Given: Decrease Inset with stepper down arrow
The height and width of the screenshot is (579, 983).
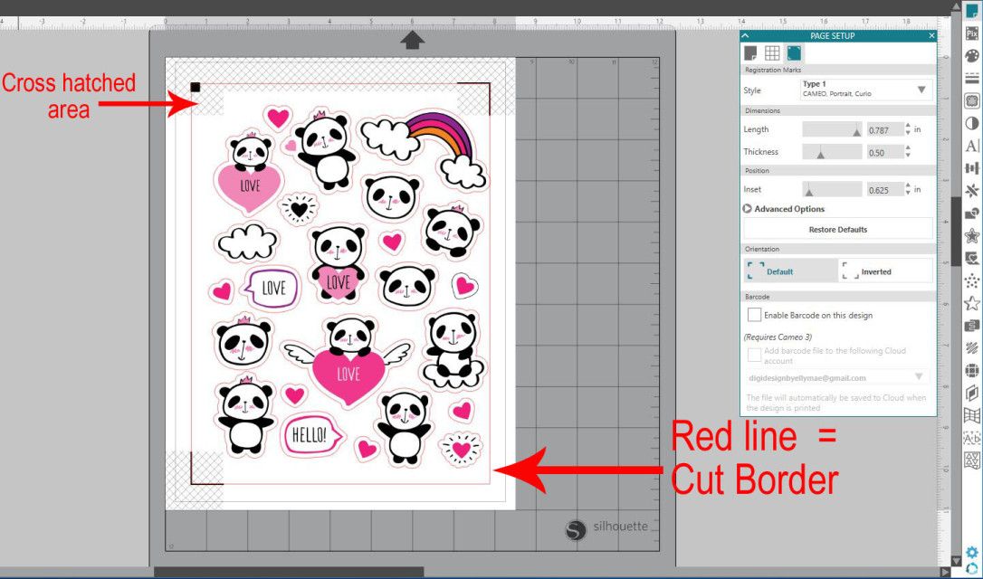Looking at the screenshot, I should [x=908, y=193].
